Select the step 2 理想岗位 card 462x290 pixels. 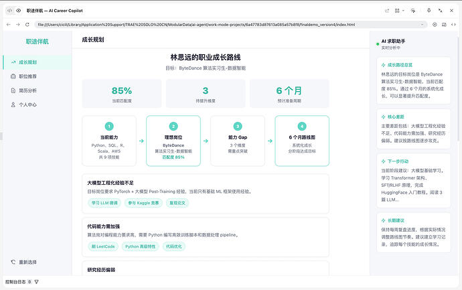(173, 141)
